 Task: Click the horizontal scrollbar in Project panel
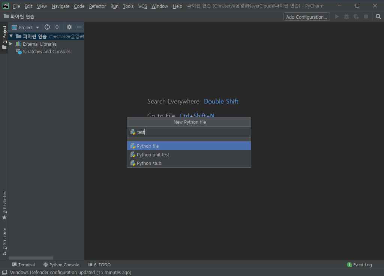tap(31, 258)
